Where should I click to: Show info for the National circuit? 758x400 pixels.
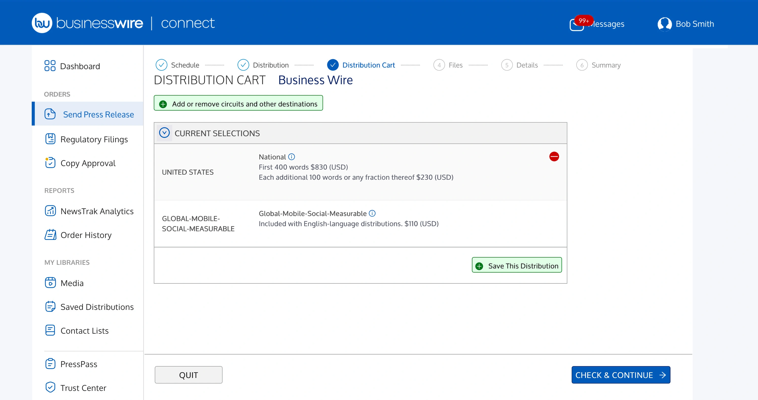tap(291, 157)
